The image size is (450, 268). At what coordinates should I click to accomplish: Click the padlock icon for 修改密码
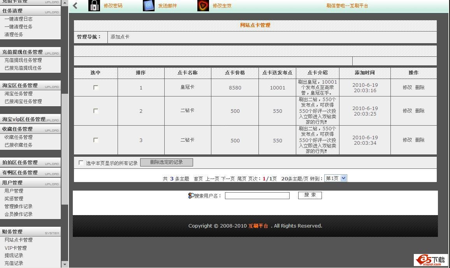[x=94, y=5]
